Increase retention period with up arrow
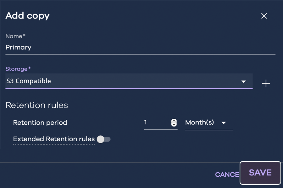 click(x=174, y=121)
